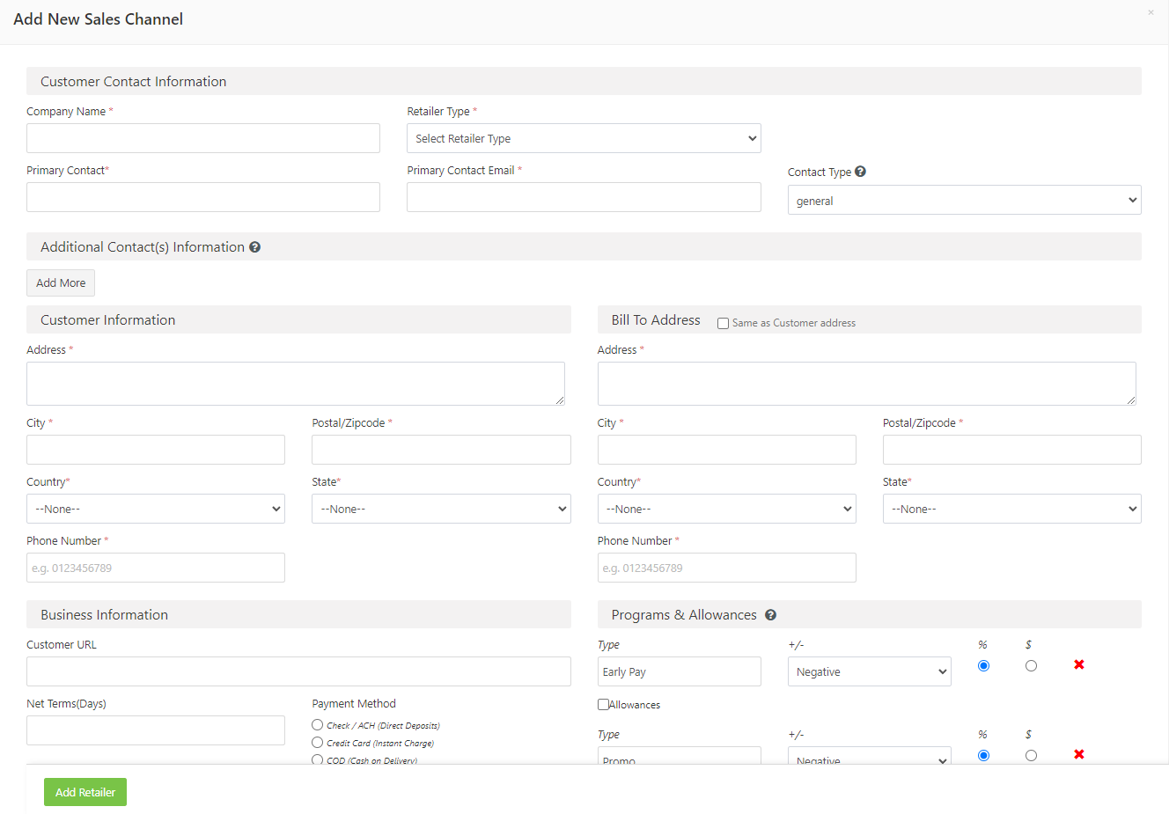Remove the Early Pay program row
Screen dimensions: 1169x814
1078,664
